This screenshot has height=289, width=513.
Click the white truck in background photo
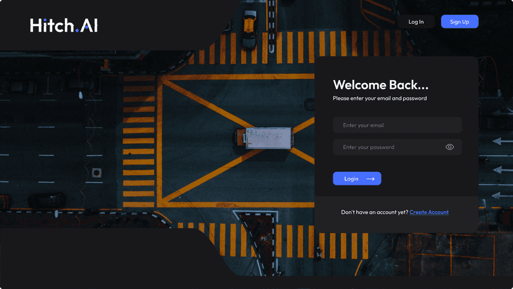pyautogui.click(x=264, y=138)
